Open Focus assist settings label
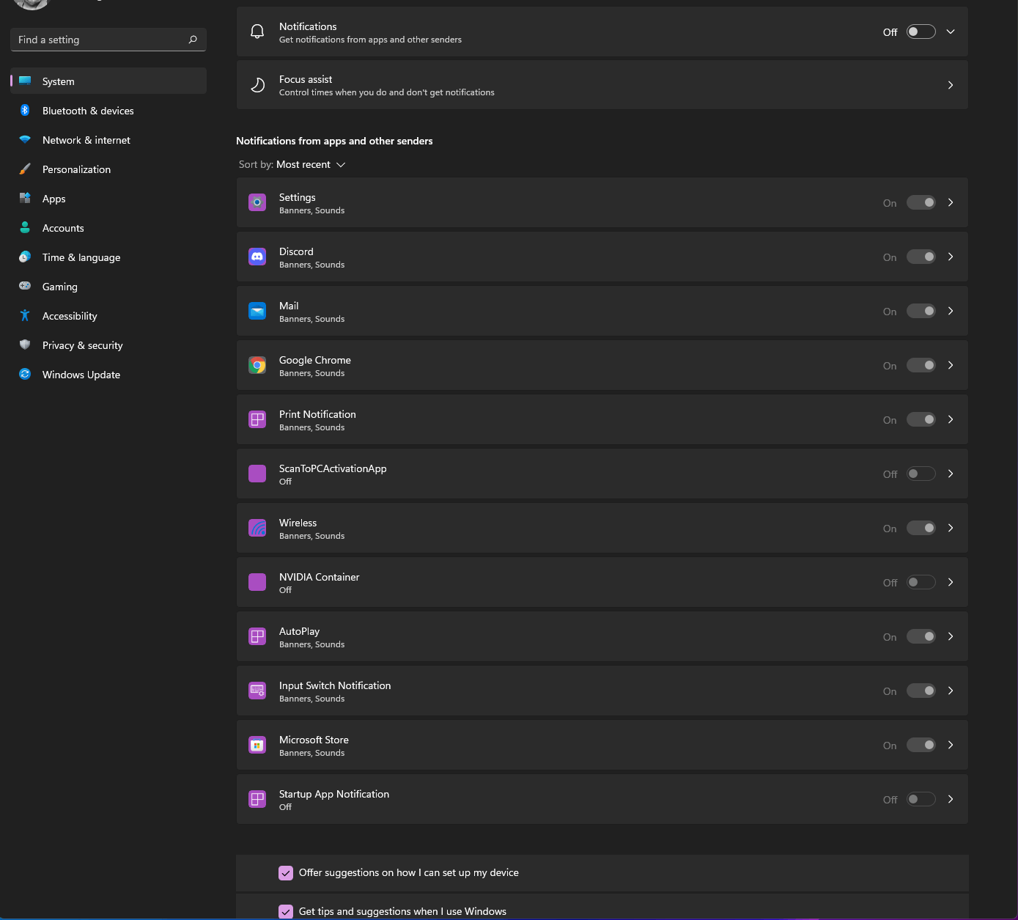This screenshot has height=920, width=1018. [x=306, y=79]
